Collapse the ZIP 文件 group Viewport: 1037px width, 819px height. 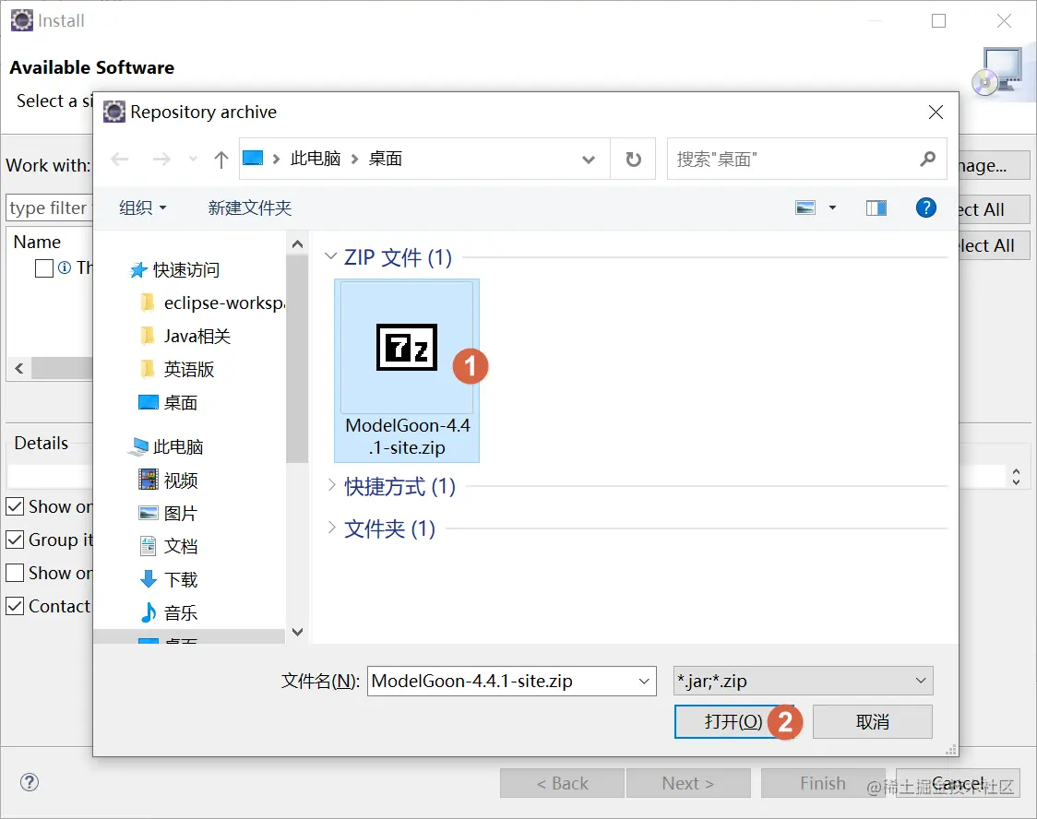[x=331, y=257]
